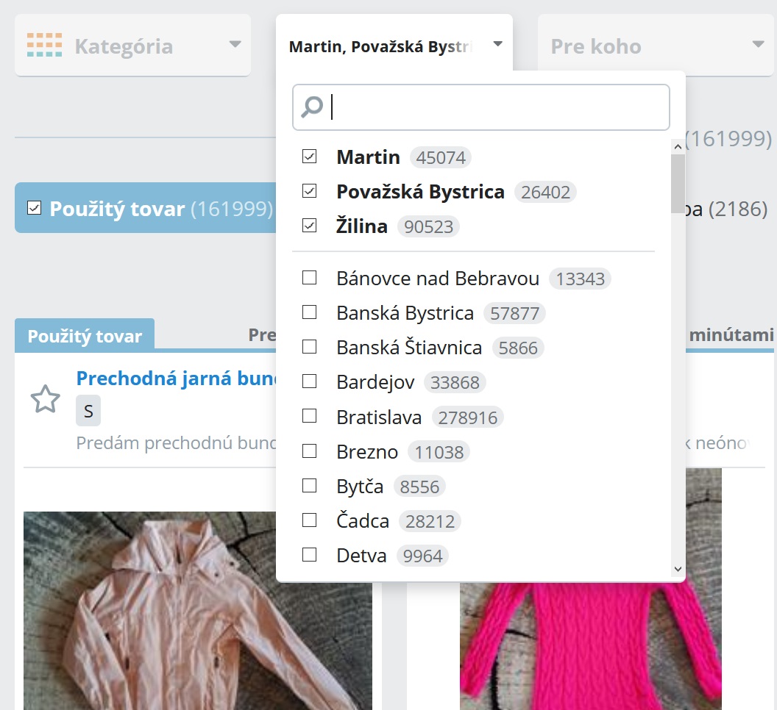Uncheck Považská Bystrica in the list
This screenshot has width=777, height=710.
click(310, 191)
